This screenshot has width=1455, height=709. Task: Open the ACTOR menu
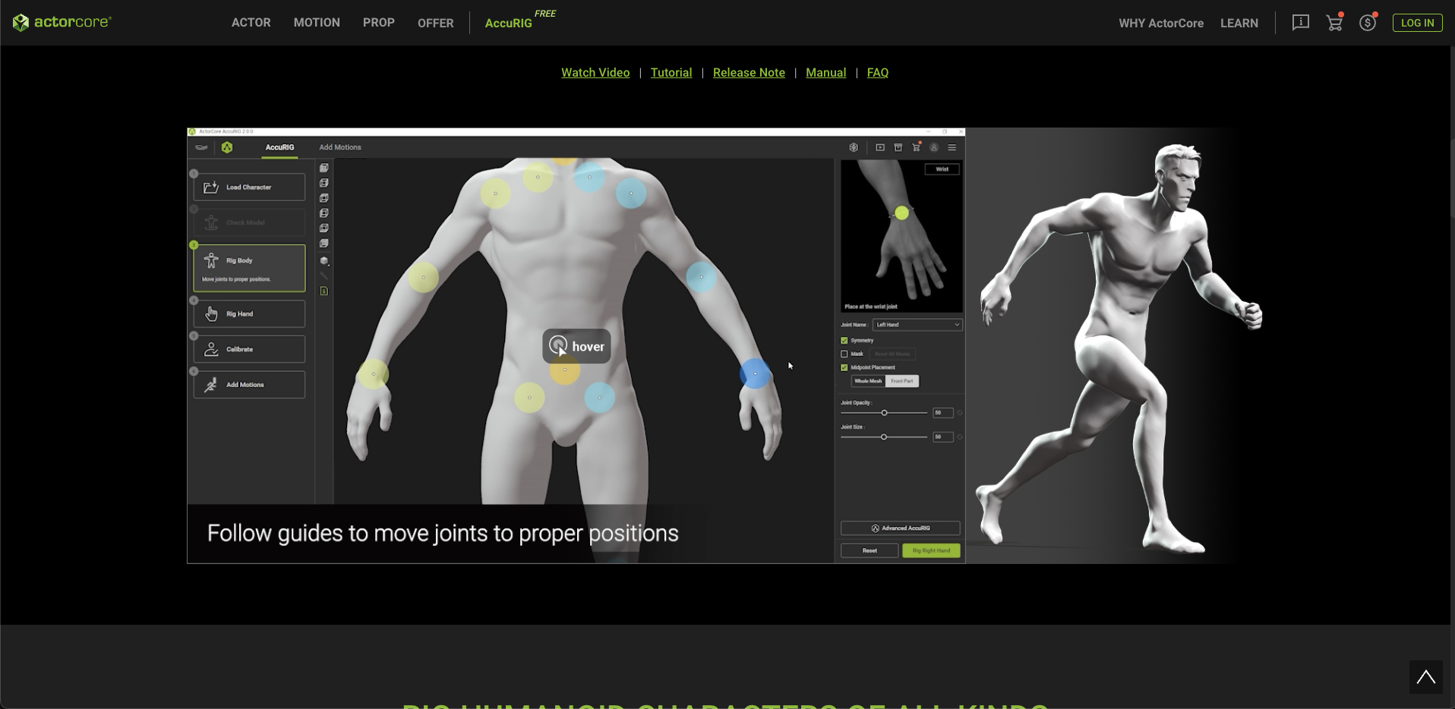pyautogui.click(x=251, y=23)
